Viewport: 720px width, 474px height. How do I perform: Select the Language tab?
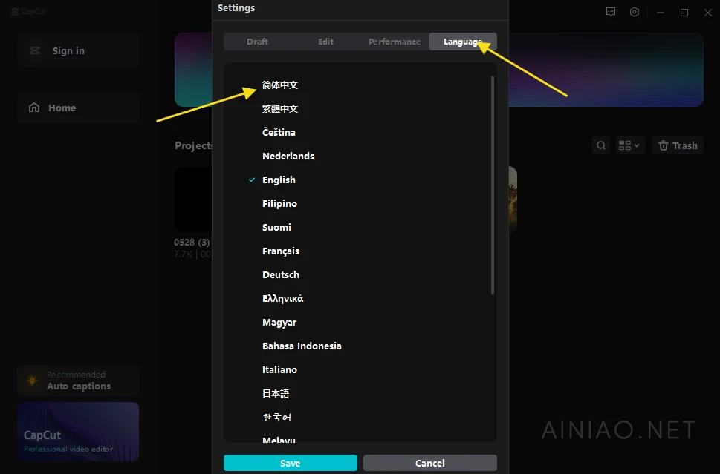coord(462,42)
